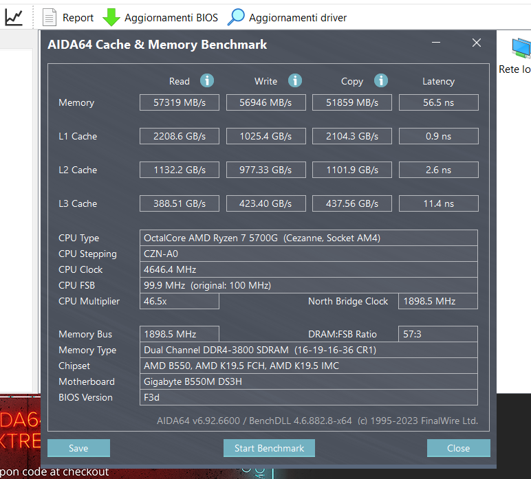Select Memory Read value 57319 MB/s

(x=180, y=102)
